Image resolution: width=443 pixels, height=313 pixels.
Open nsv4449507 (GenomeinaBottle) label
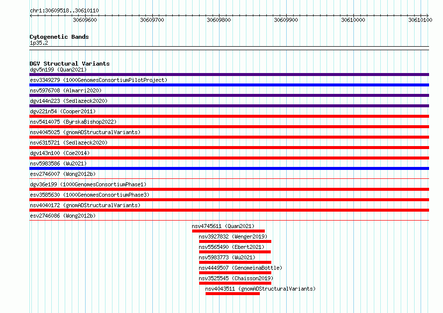240,268
